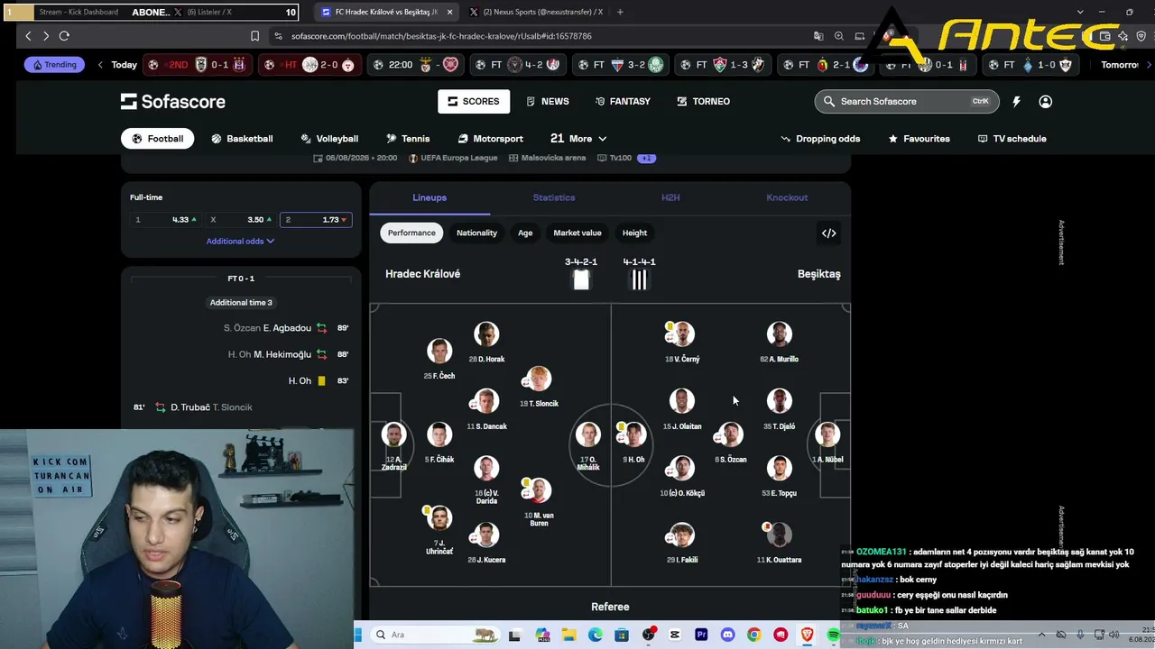Select the Height lineup filter
The image size is (1155, 649).
(x=634, y=233)
